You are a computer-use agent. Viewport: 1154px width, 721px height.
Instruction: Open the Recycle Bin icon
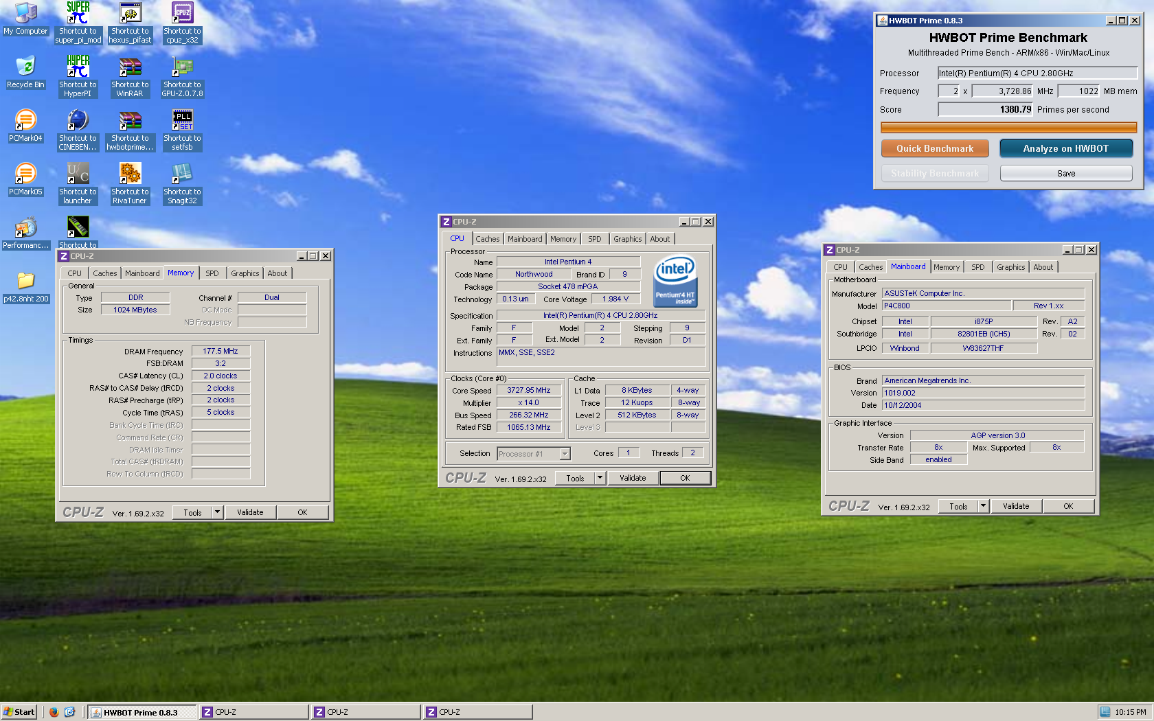25,72
